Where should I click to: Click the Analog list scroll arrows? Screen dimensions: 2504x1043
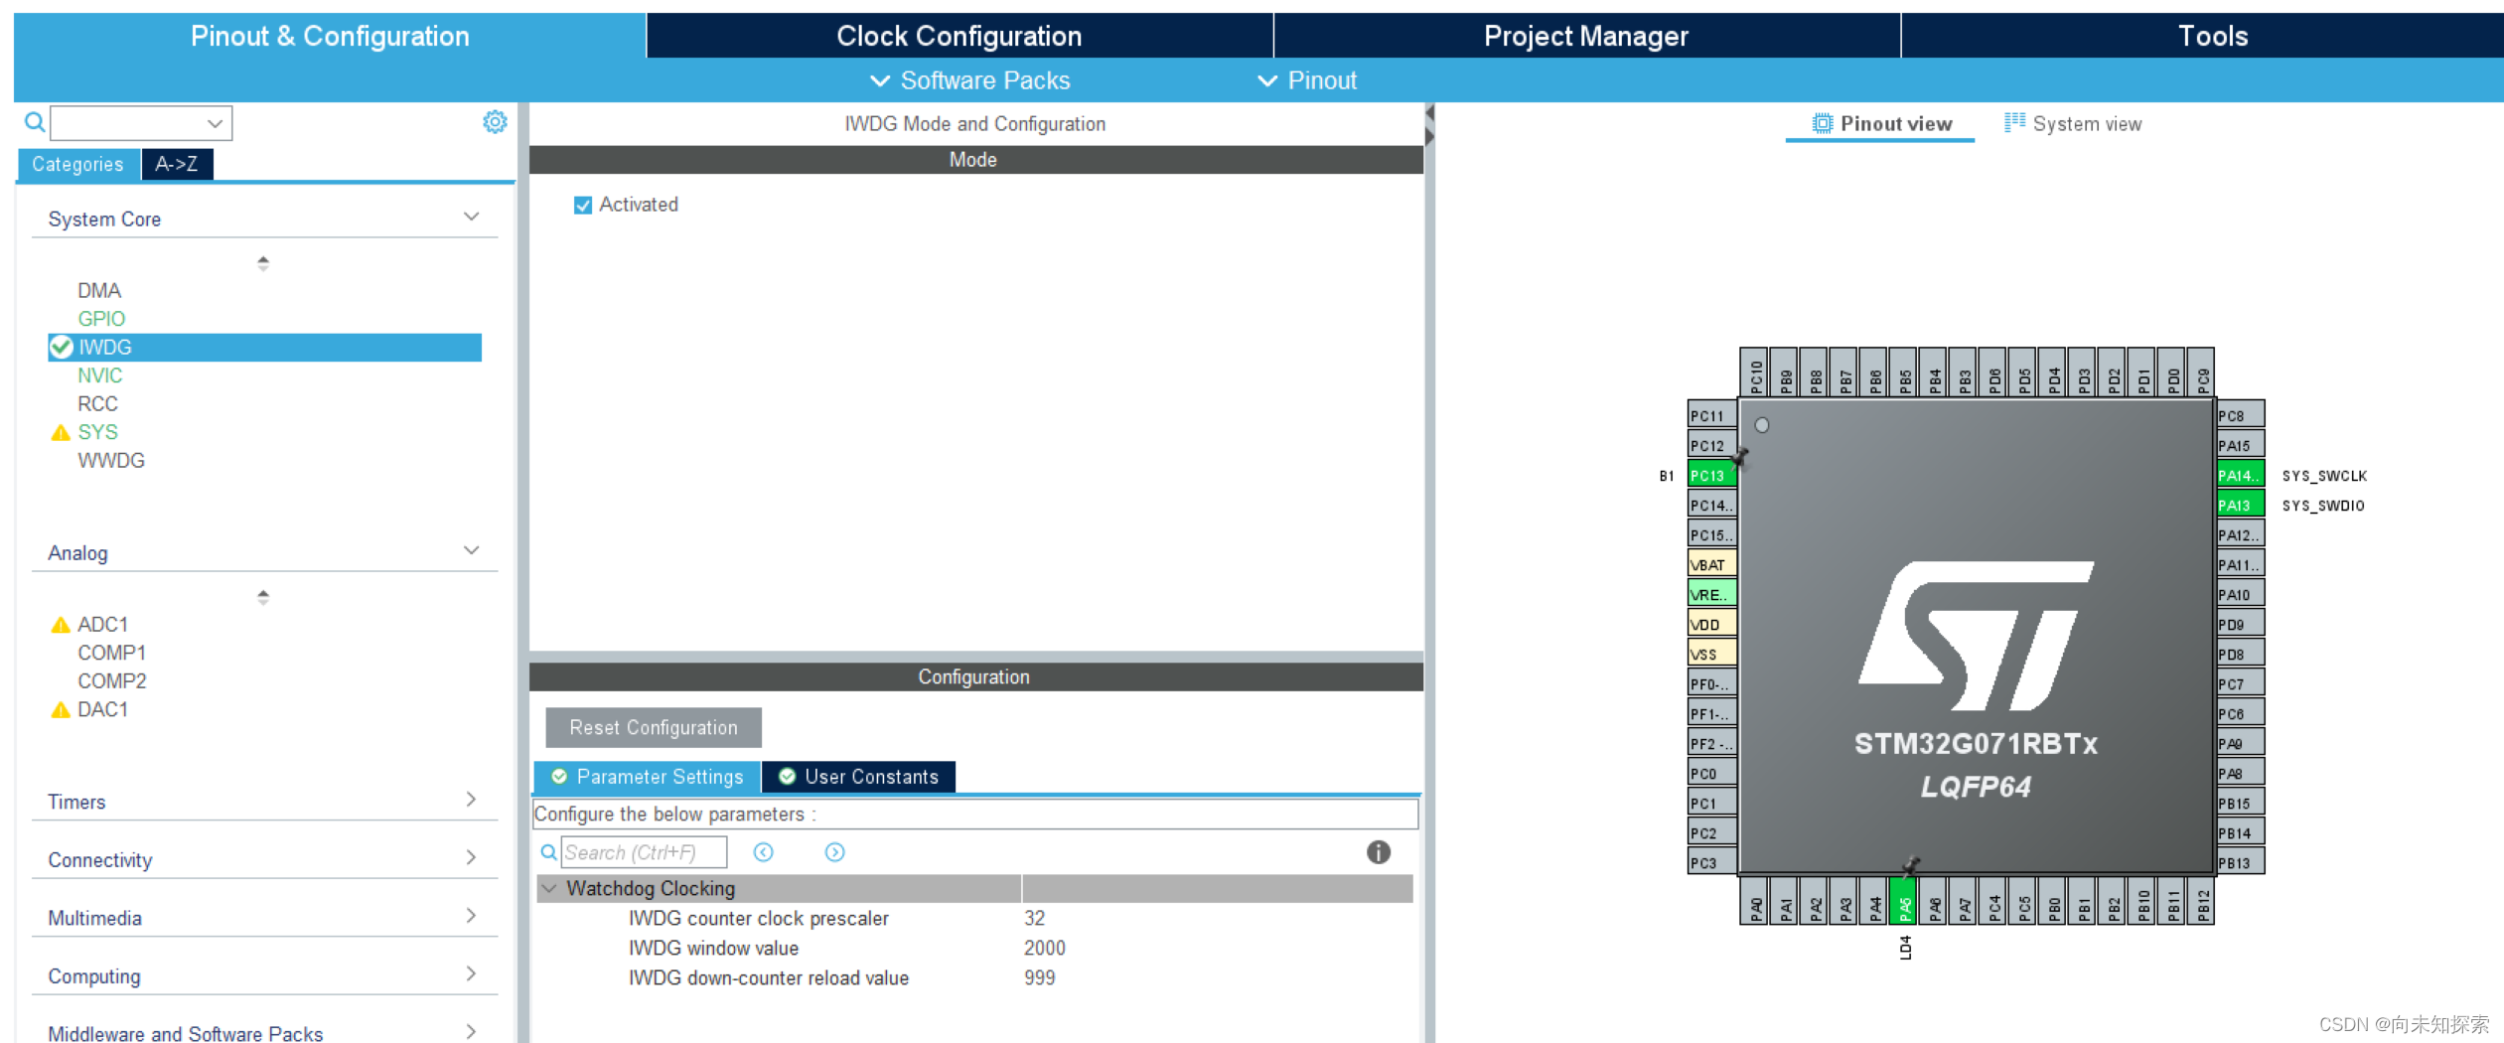[x=263, y=597]
